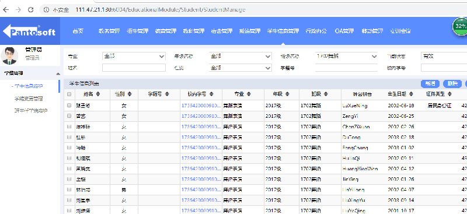
Task: Open the 系统管理 top menu
Action: [250, 31]
